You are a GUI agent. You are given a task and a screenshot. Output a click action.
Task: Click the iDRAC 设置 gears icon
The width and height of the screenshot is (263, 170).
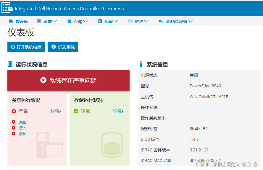pos(161,21)
